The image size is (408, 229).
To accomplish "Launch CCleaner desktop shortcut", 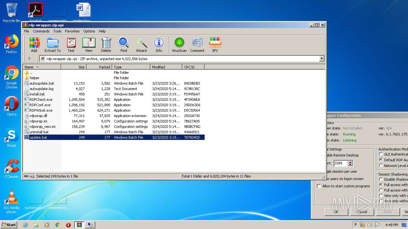I will pos(11,169).
